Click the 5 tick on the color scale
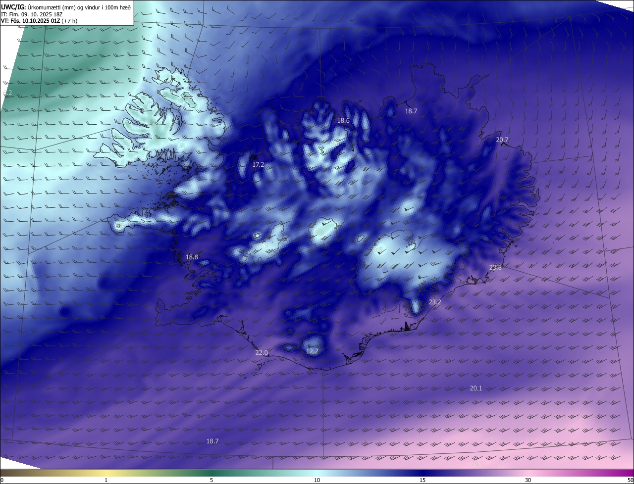 211,481
